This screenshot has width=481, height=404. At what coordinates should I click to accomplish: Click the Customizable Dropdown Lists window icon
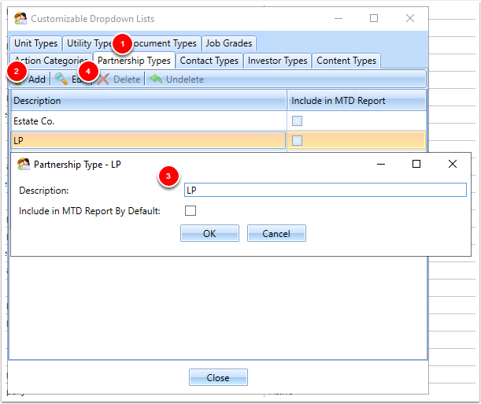click(20, 18)
